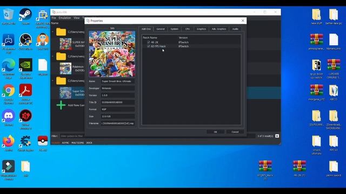Toggle the 60 FPS Hack patch checkbox

[x=149, y=46]
